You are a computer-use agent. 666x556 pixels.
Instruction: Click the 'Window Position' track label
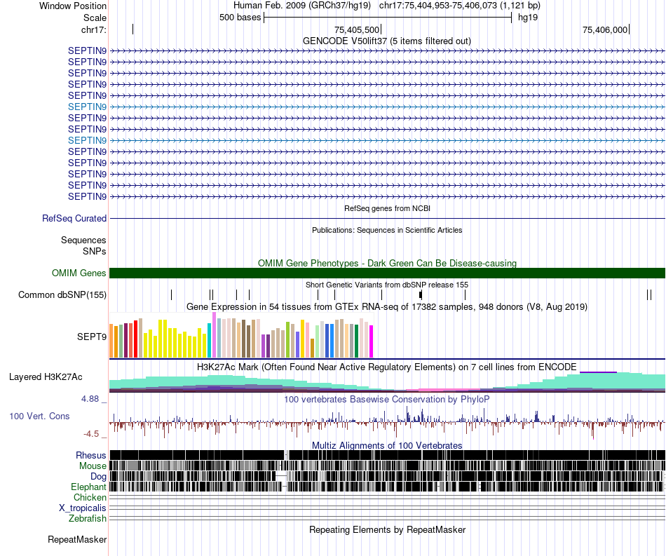[73, 6]
